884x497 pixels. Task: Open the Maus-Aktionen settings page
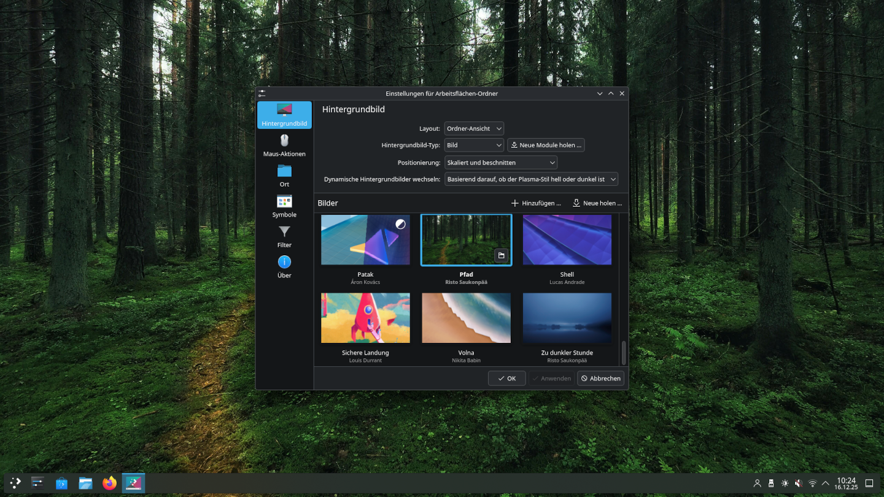pos(284,146)
